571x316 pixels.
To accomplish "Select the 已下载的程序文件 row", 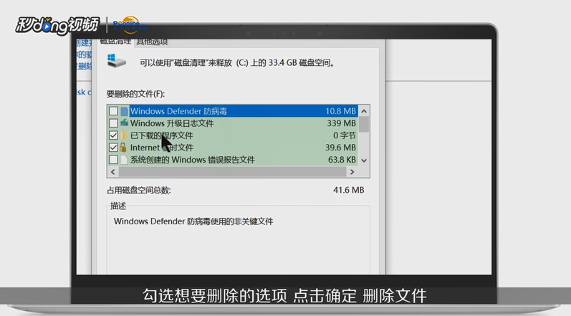I will point(233,135).
